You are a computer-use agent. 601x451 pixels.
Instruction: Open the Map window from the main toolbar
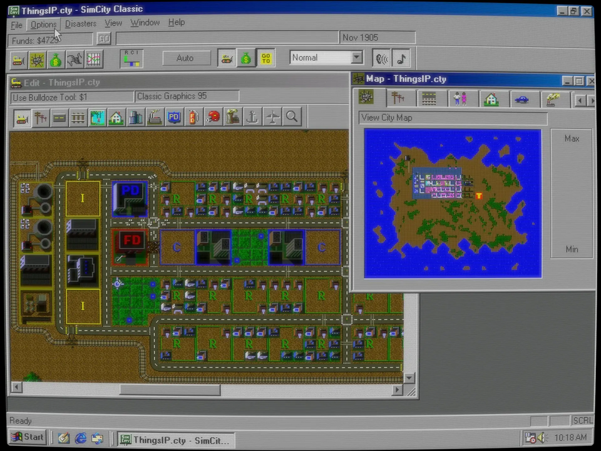pyautogui.click(x=37, y=60)
